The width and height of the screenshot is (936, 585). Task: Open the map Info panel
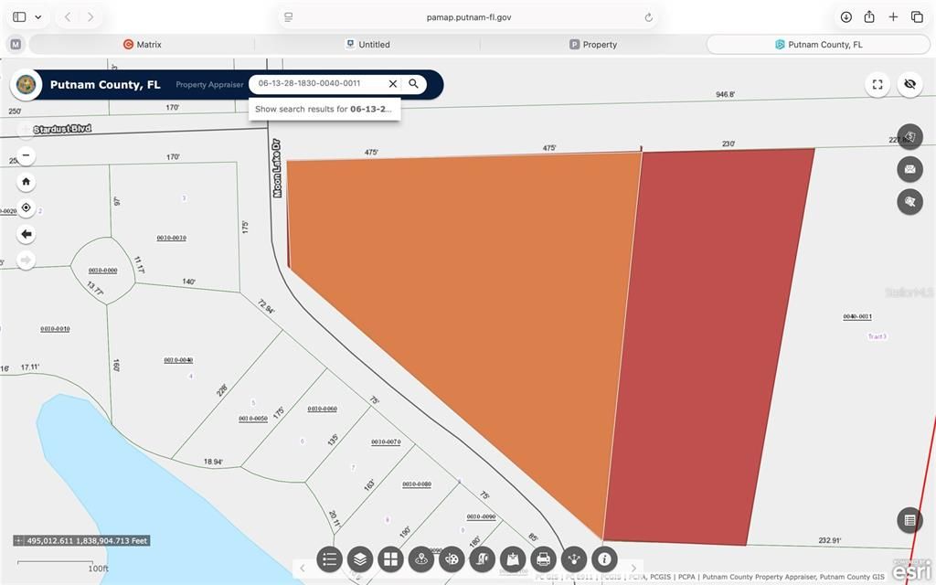[x=604, y=559]
